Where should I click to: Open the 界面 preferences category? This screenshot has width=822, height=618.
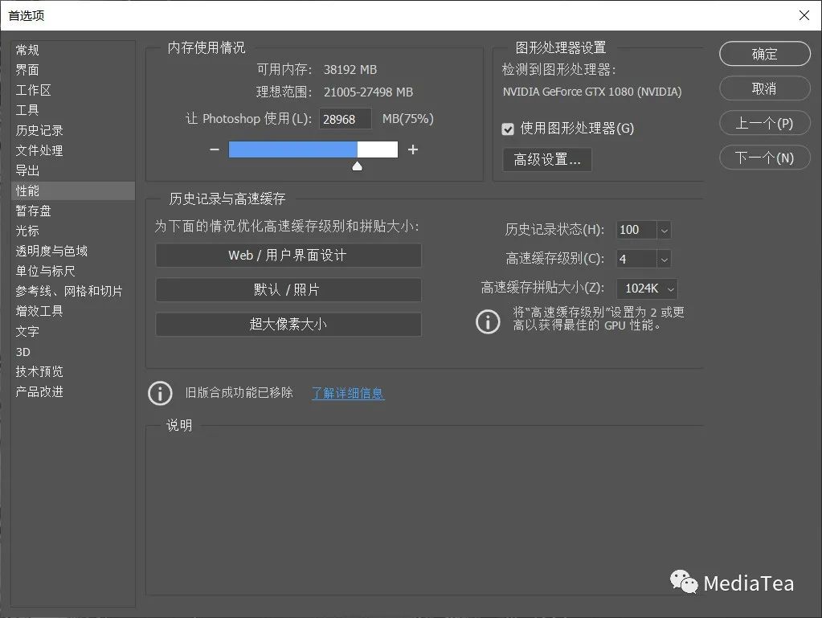[x=27, y=70]
